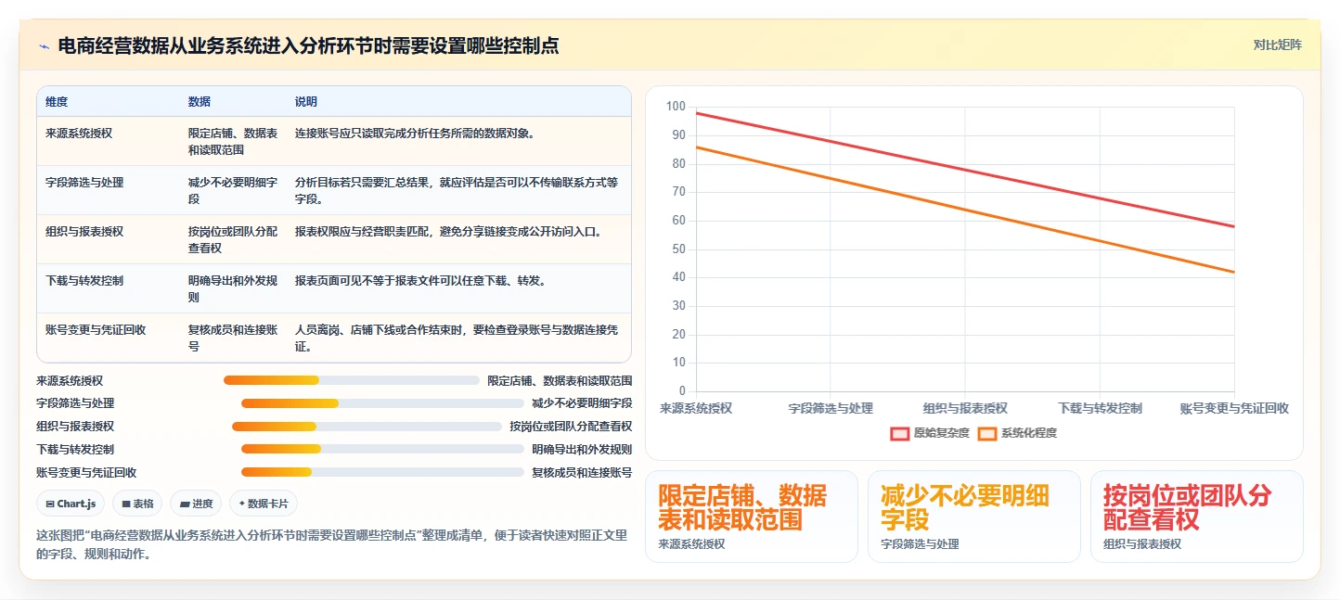This screenshot has width=1340, height=600.
Task: Click the 组织与报表授权 progress bar
Action: point(367,427)
